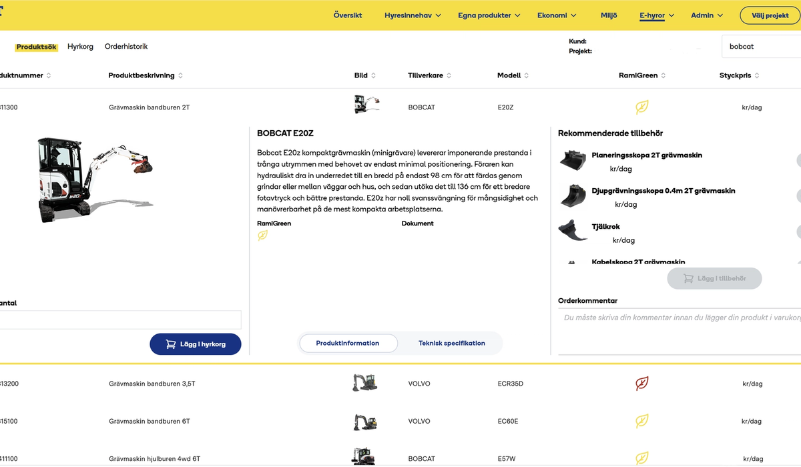Click the large Bobcat E20Z excavator image
The height and width of the screenshot is (467, 801).
pos(95,179)
